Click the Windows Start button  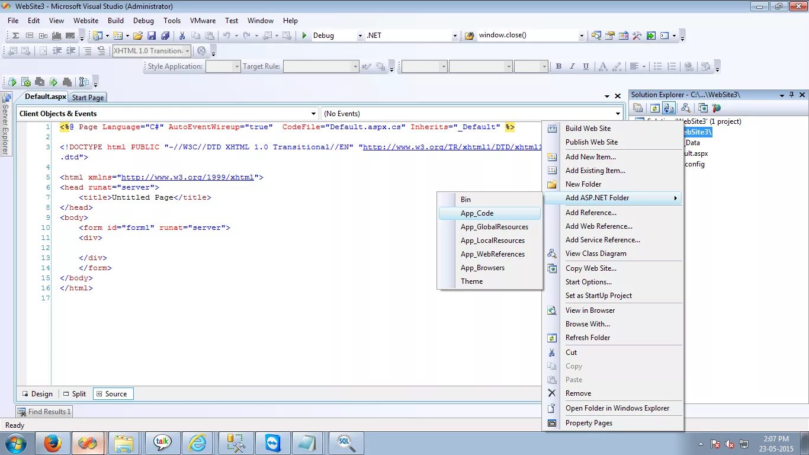pyautogui.click(x=16, y=443)
